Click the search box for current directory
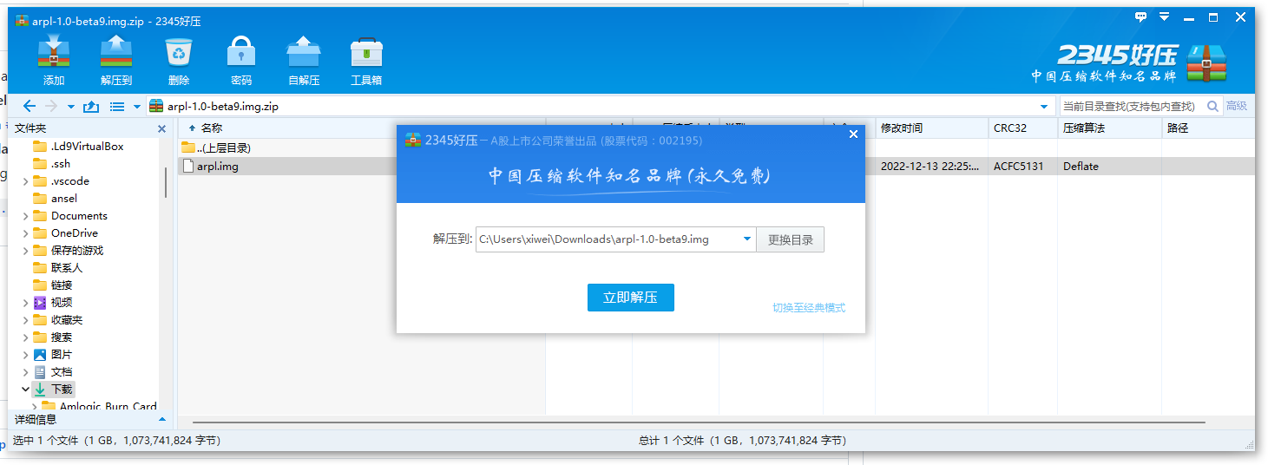 point(1128,107)
